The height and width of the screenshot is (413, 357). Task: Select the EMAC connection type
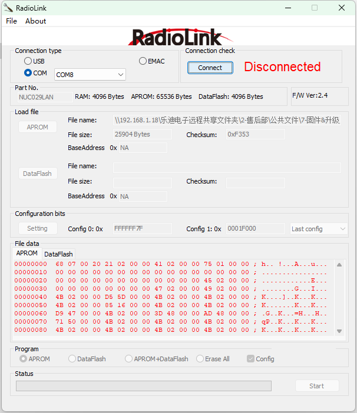(x=143, y=61)
